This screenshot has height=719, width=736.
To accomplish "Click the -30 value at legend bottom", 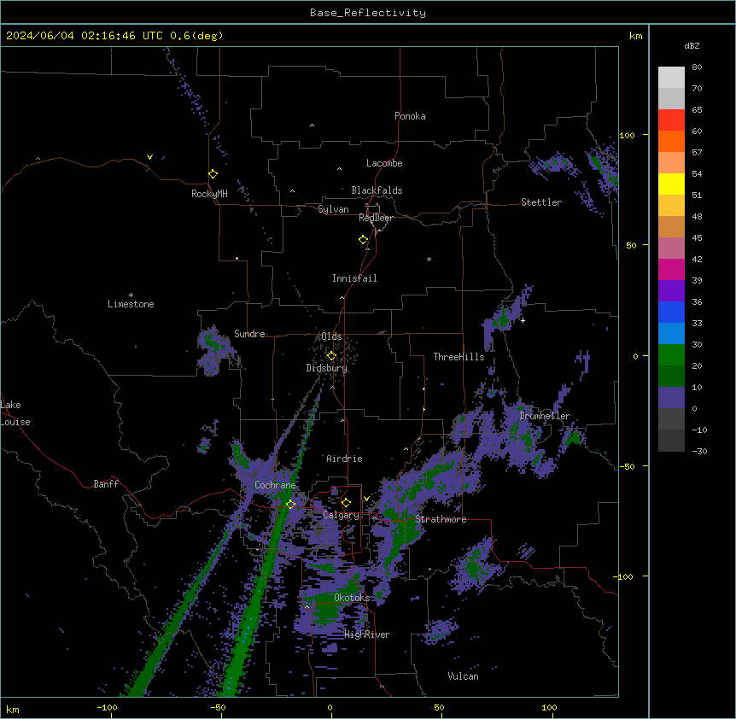I will point(699,451).
